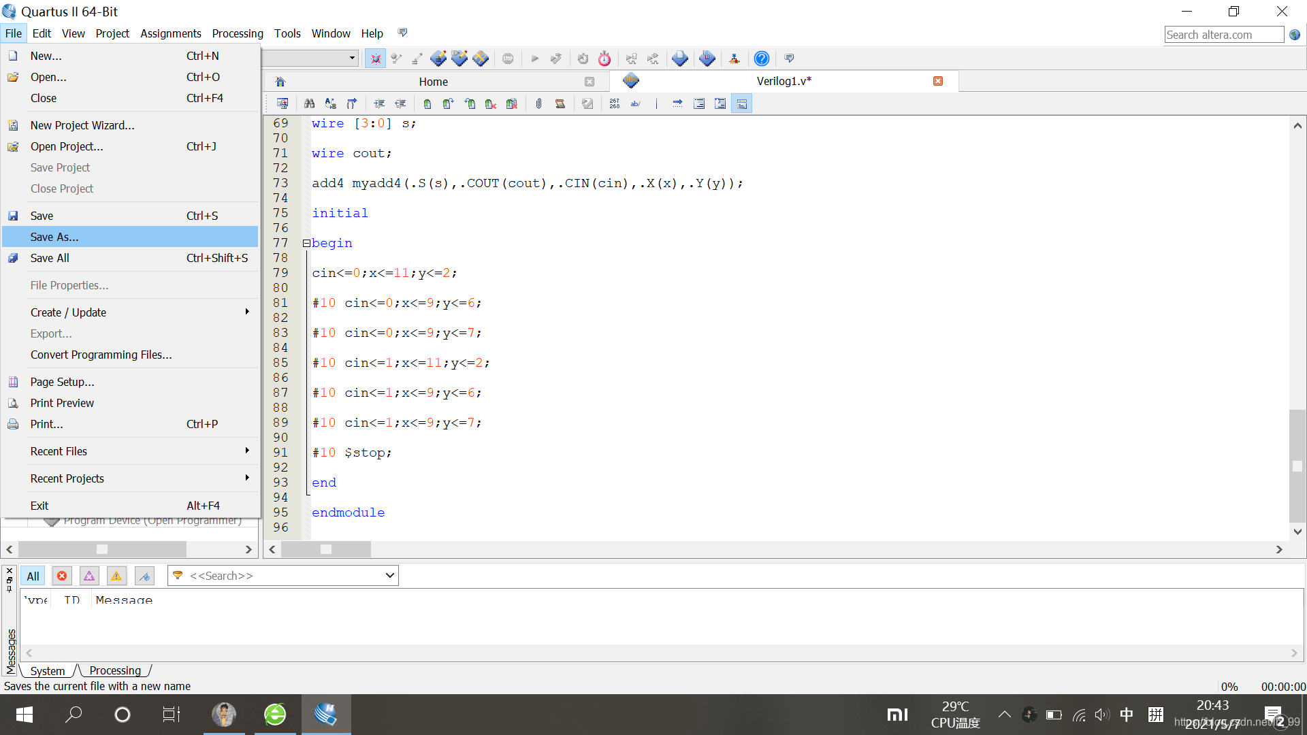Select Save As... menu entry

54,237
